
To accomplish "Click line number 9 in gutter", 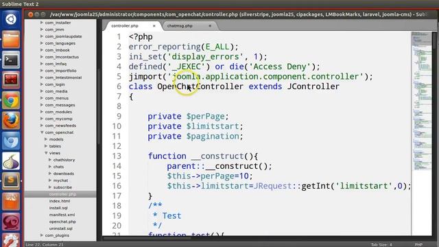I will (119, 116).
